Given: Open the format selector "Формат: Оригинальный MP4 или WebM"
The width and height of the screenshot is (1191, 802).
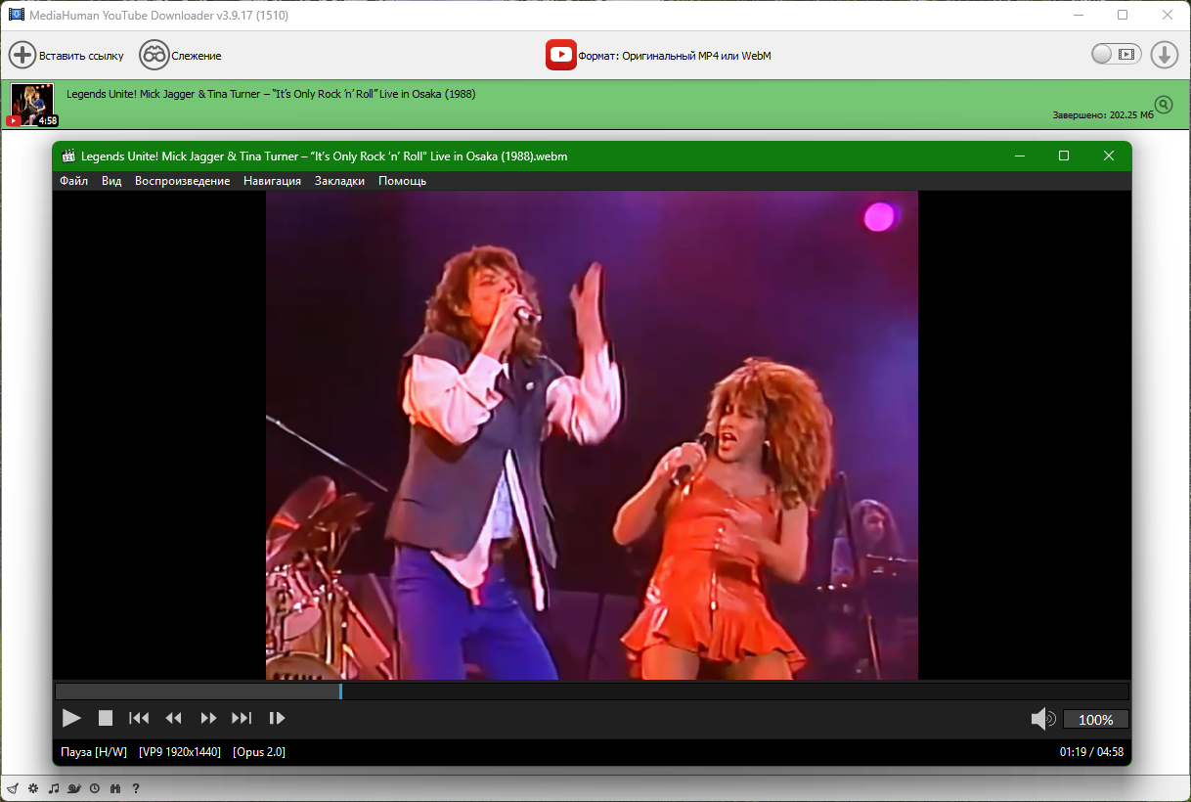Looking at the screenshot, I should click(x=658, y=56).
